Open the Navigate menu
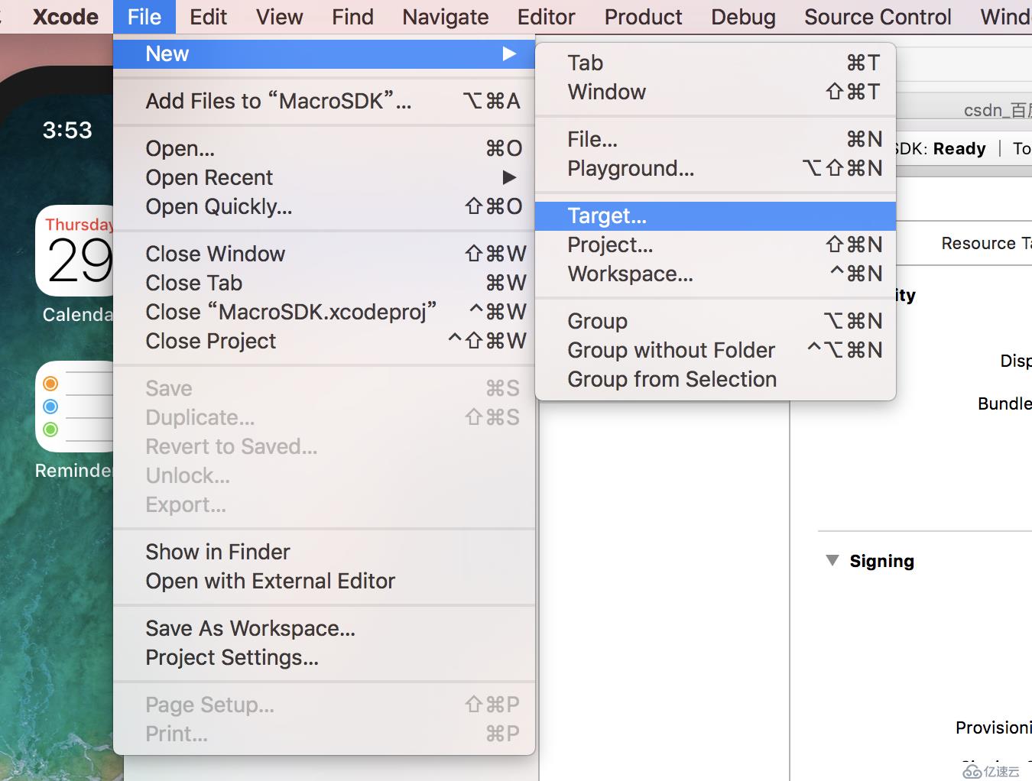Viewport: 1032px width, 781px height. (x=445, y=17)
